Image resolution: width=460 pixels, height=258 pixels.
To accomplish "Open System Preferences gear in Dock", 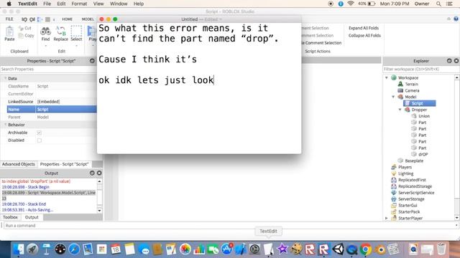I will coord(254,249).
